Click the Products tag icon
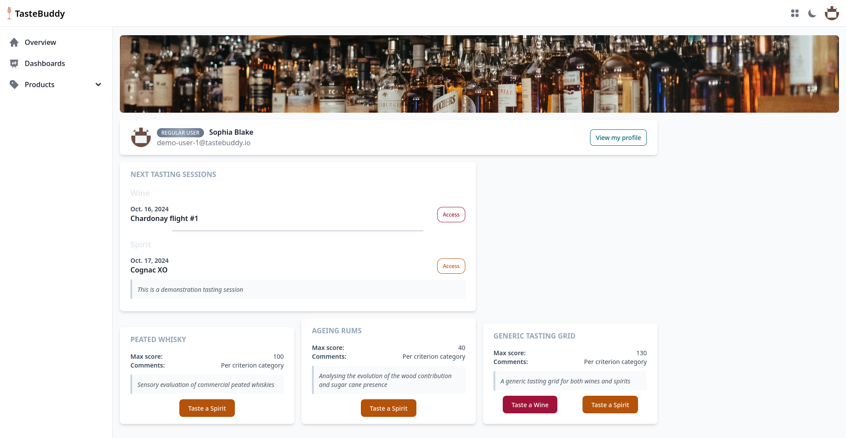Image resolution: width=846 pixels, height=438 pixels. 14,85
